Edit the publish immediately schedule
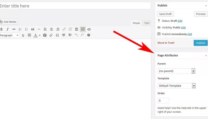 pyautogui.click(x=190, y=34)
